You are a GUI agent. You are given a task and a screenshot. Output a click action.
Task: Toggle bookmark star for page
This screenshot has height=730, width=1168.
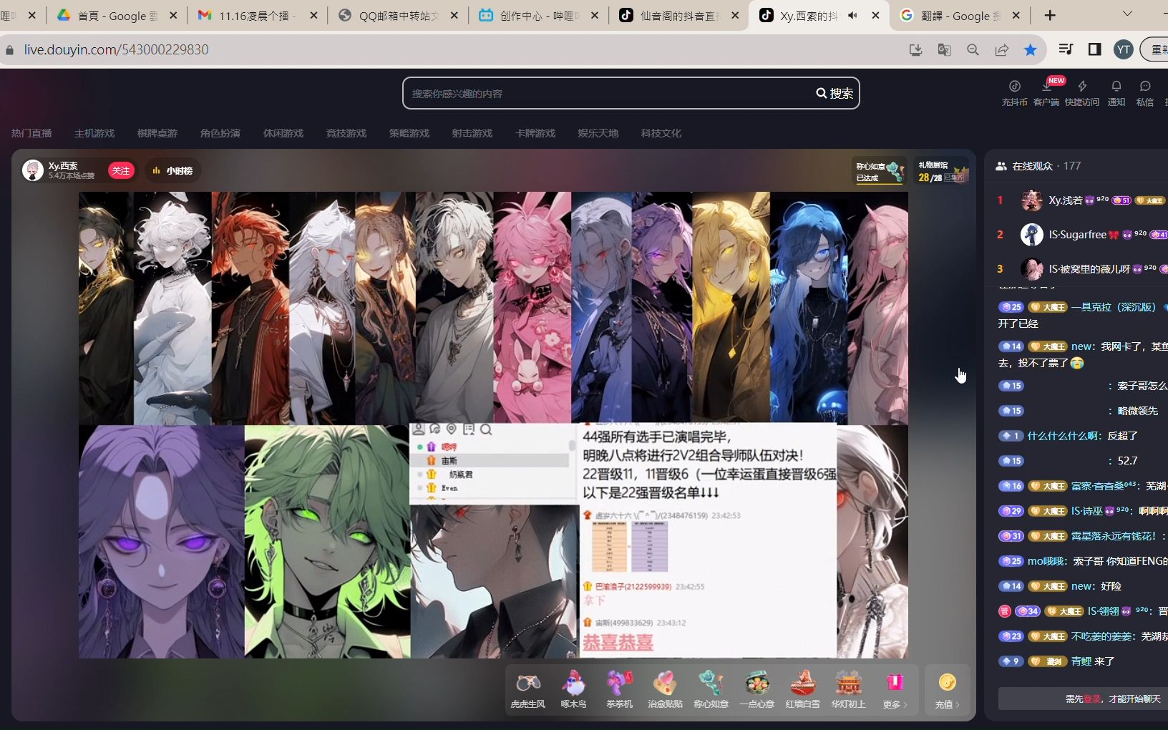(x=1030, y=49)
